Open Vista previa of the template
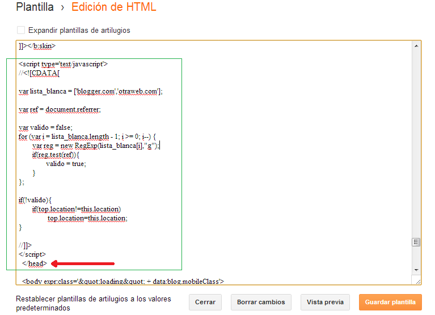 coord(325,302)
